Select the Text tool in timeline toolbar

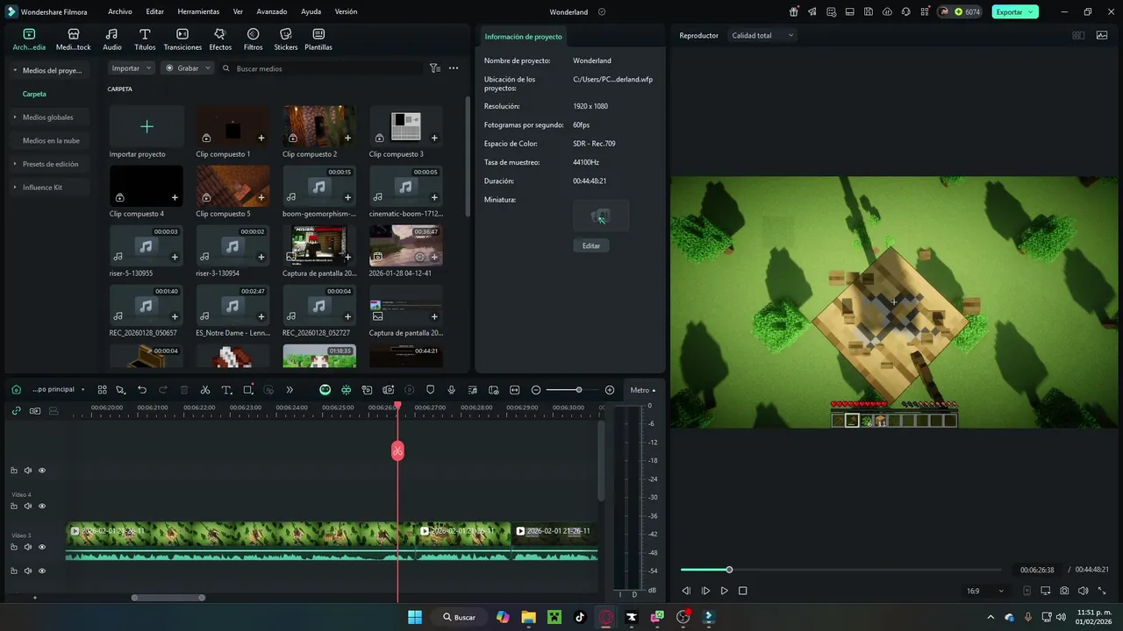click(x=226, y=390)
